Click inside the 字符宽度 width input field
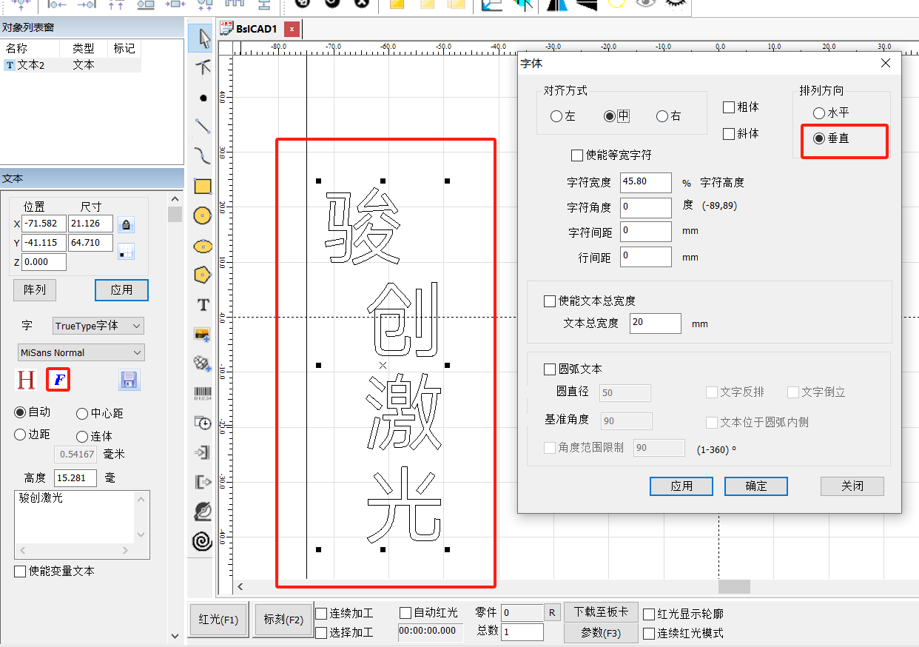The image size is (919, 647). pyautogui.click(x=645, y=182)
